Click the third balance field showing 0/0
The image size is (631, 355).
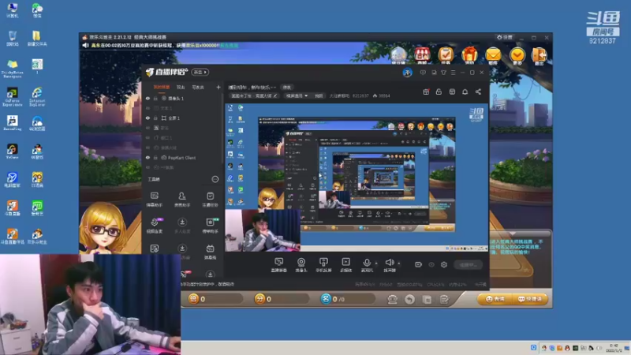[347, 299]
